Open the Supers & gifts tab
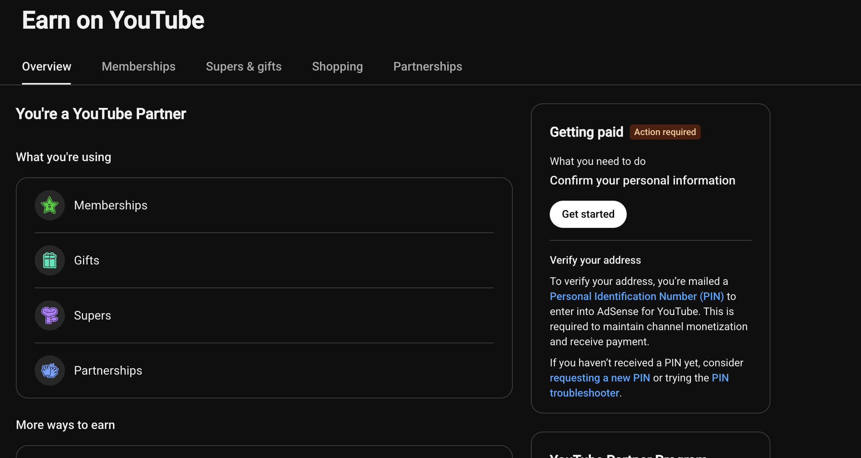This screenshot has width=861, height=458. tap(244, 66)
